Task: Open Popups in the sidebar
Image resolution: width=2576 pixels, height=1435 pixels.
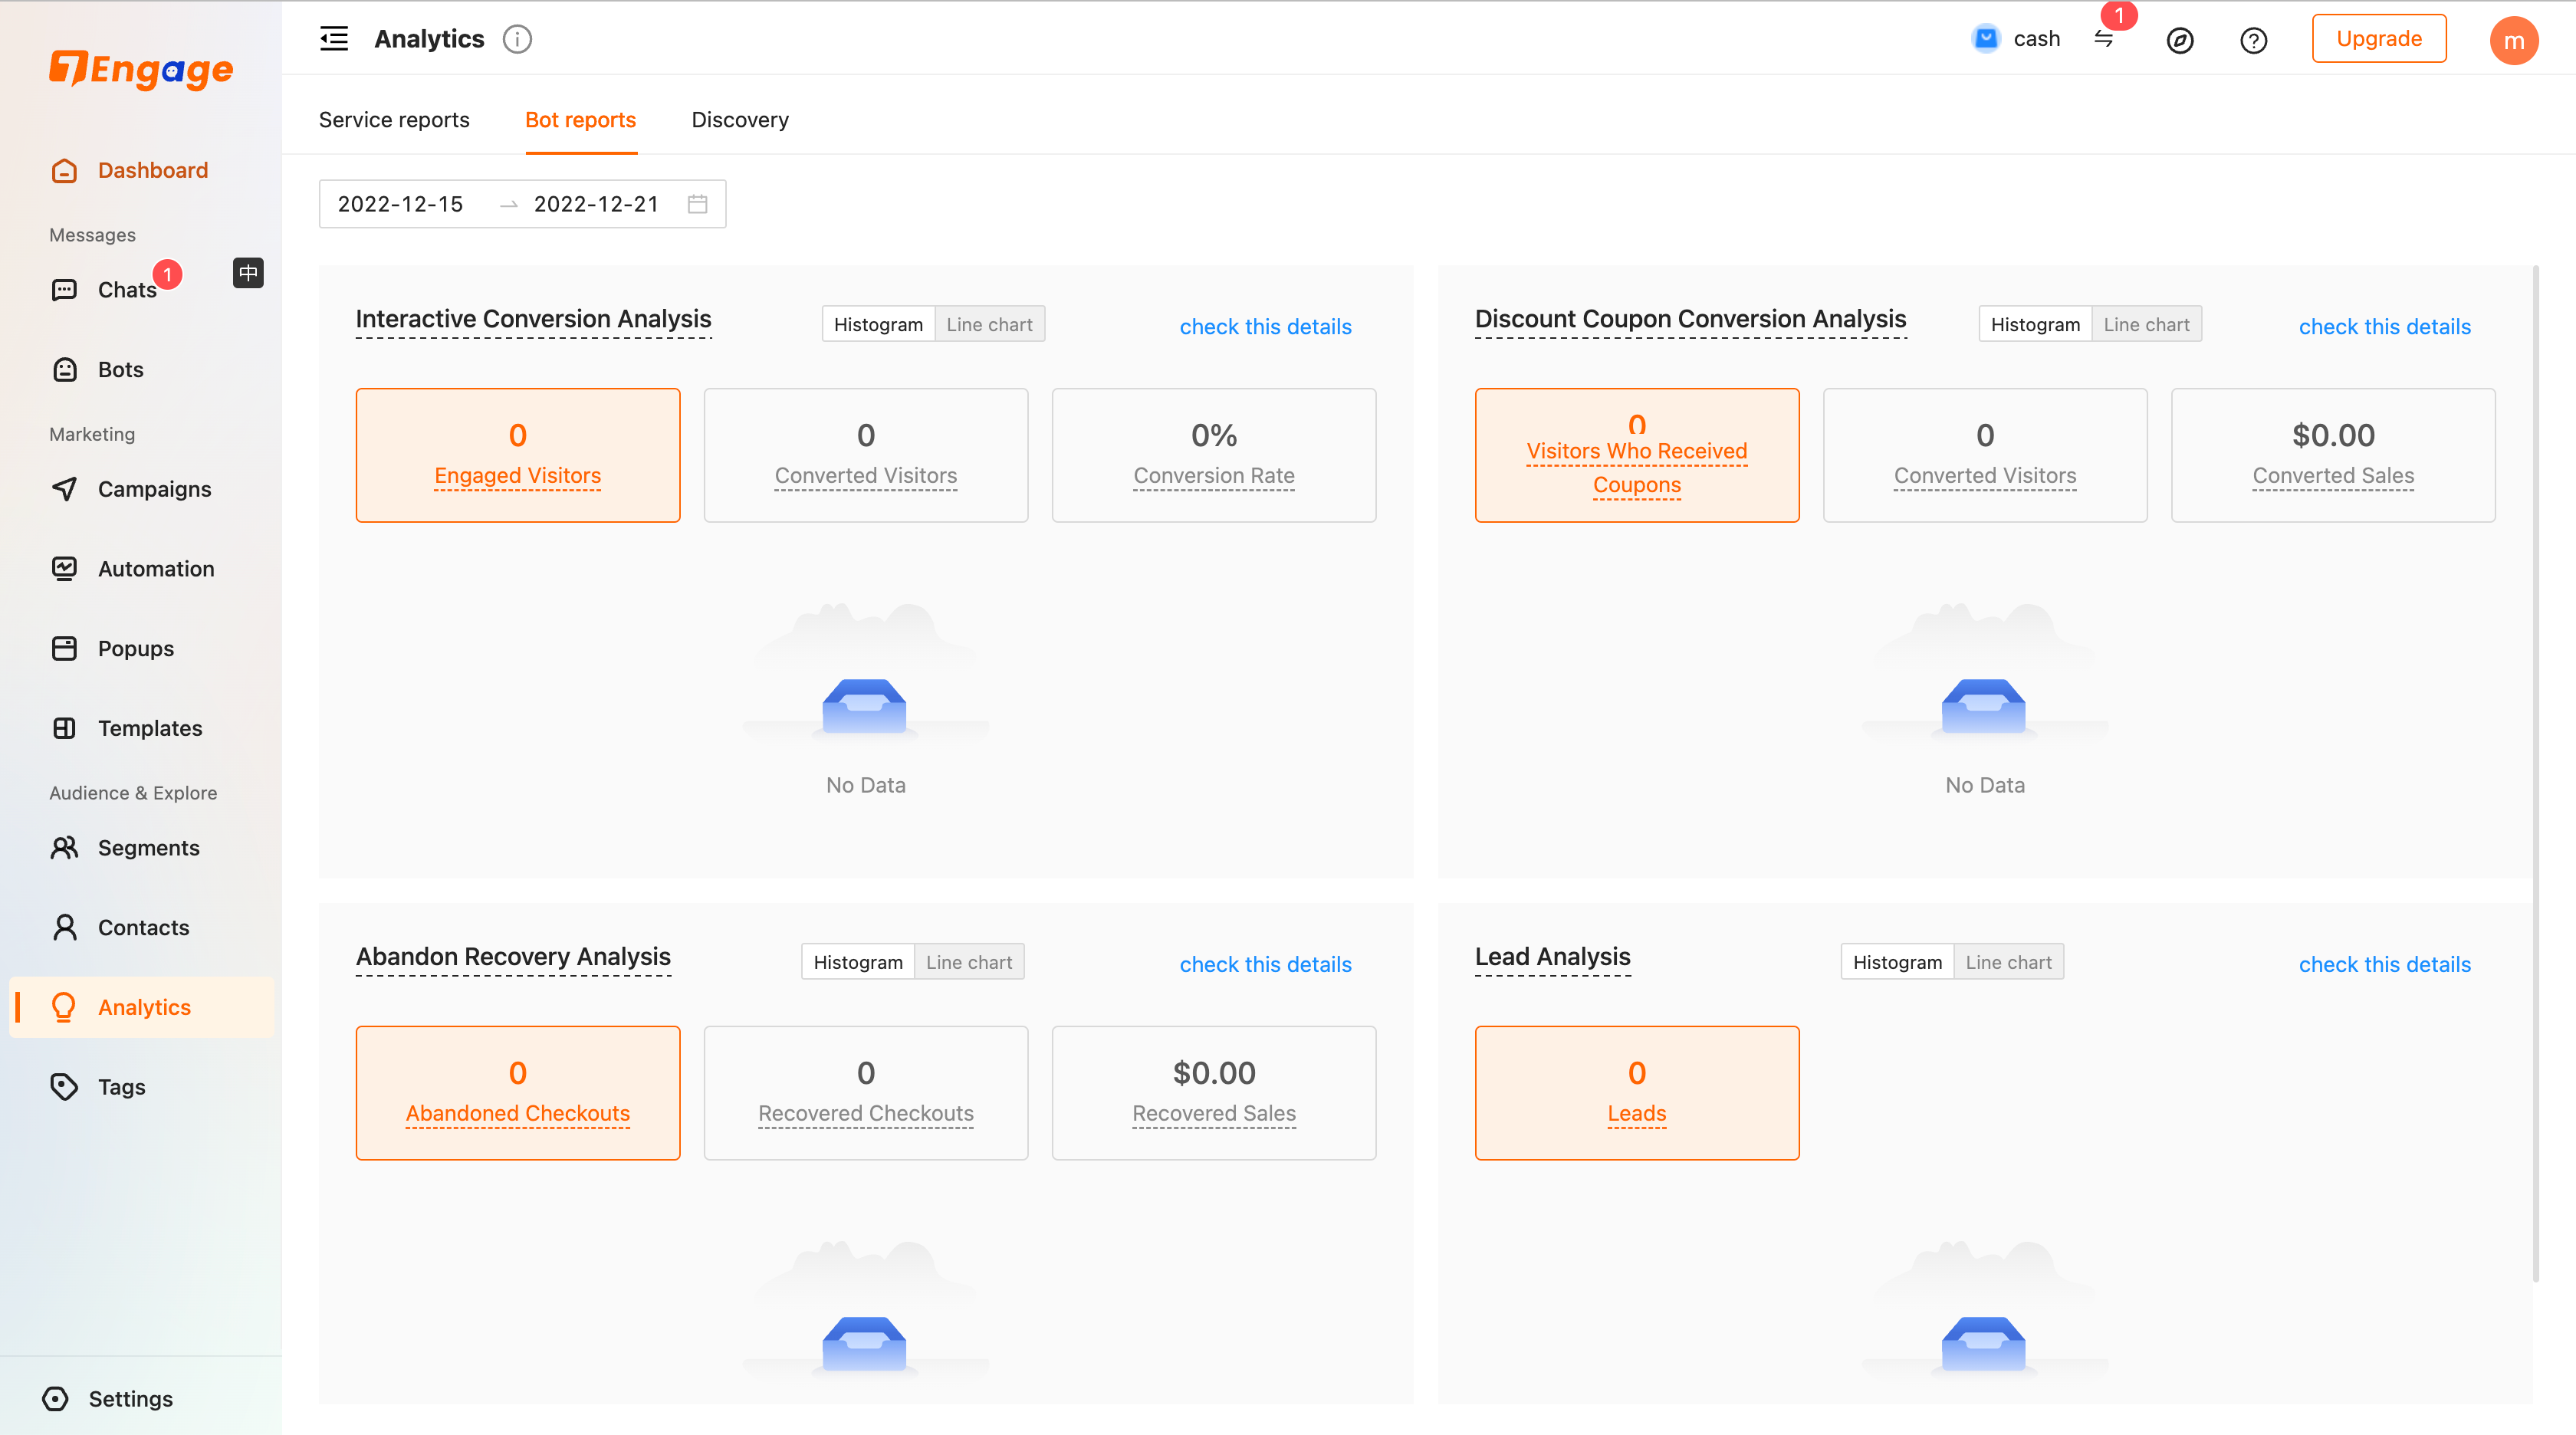Action: (x=141, y=648)
